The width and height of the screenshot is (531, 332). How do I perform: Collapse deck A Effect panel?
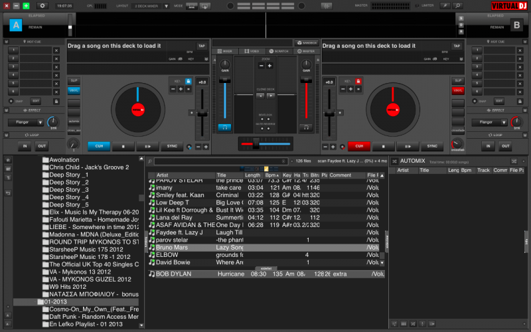[6, 110]
